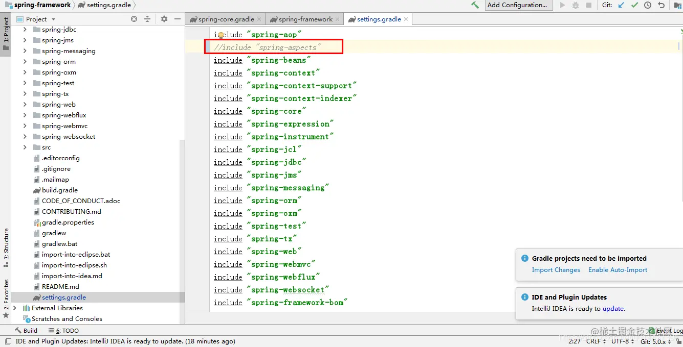Click Enable Auto-Import link
The image size is (683, 347).
pos(618,270)
